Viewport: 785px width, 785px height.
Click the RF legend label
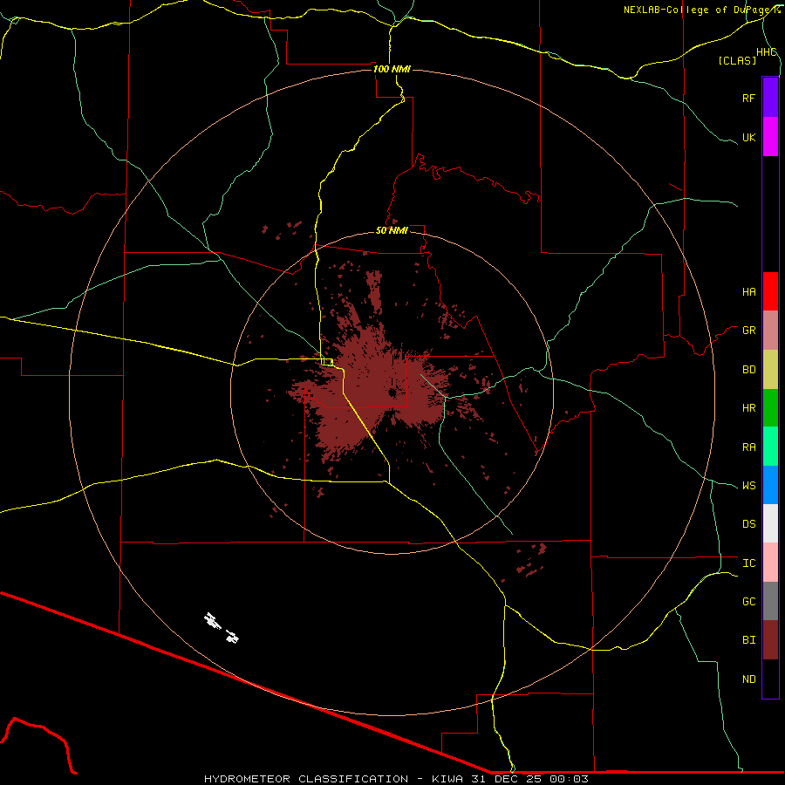748,98
